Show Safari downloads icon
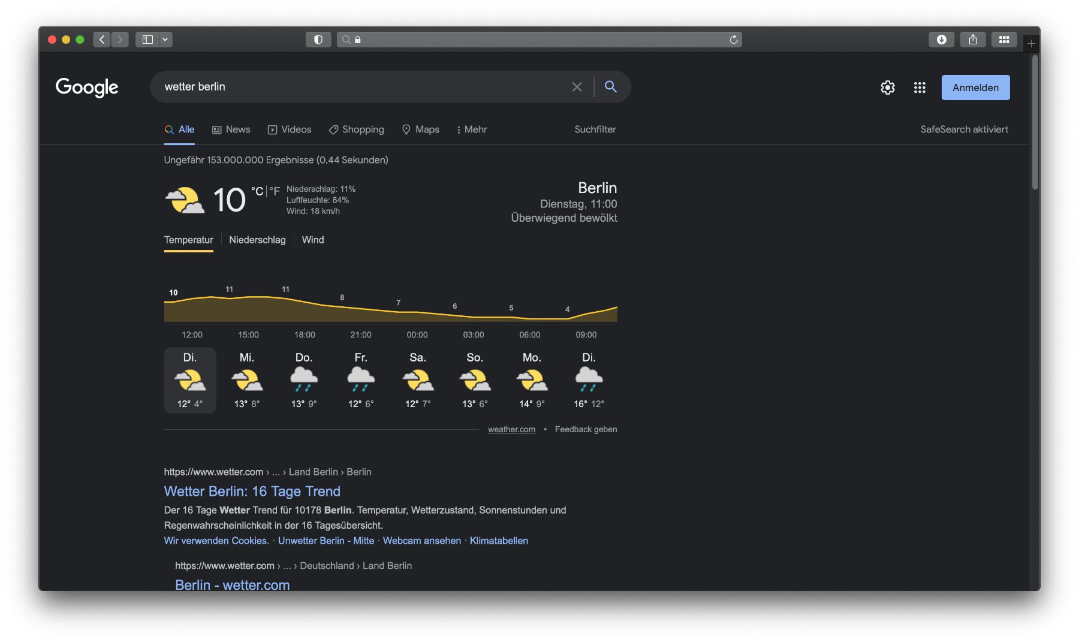This screenshot has width=1079, height=642. coord(941,40)
